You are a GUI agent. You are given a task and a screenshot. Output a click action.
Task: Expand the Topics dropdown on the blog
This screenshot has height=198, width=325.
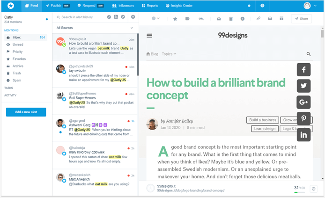click(x=169, y=54)
